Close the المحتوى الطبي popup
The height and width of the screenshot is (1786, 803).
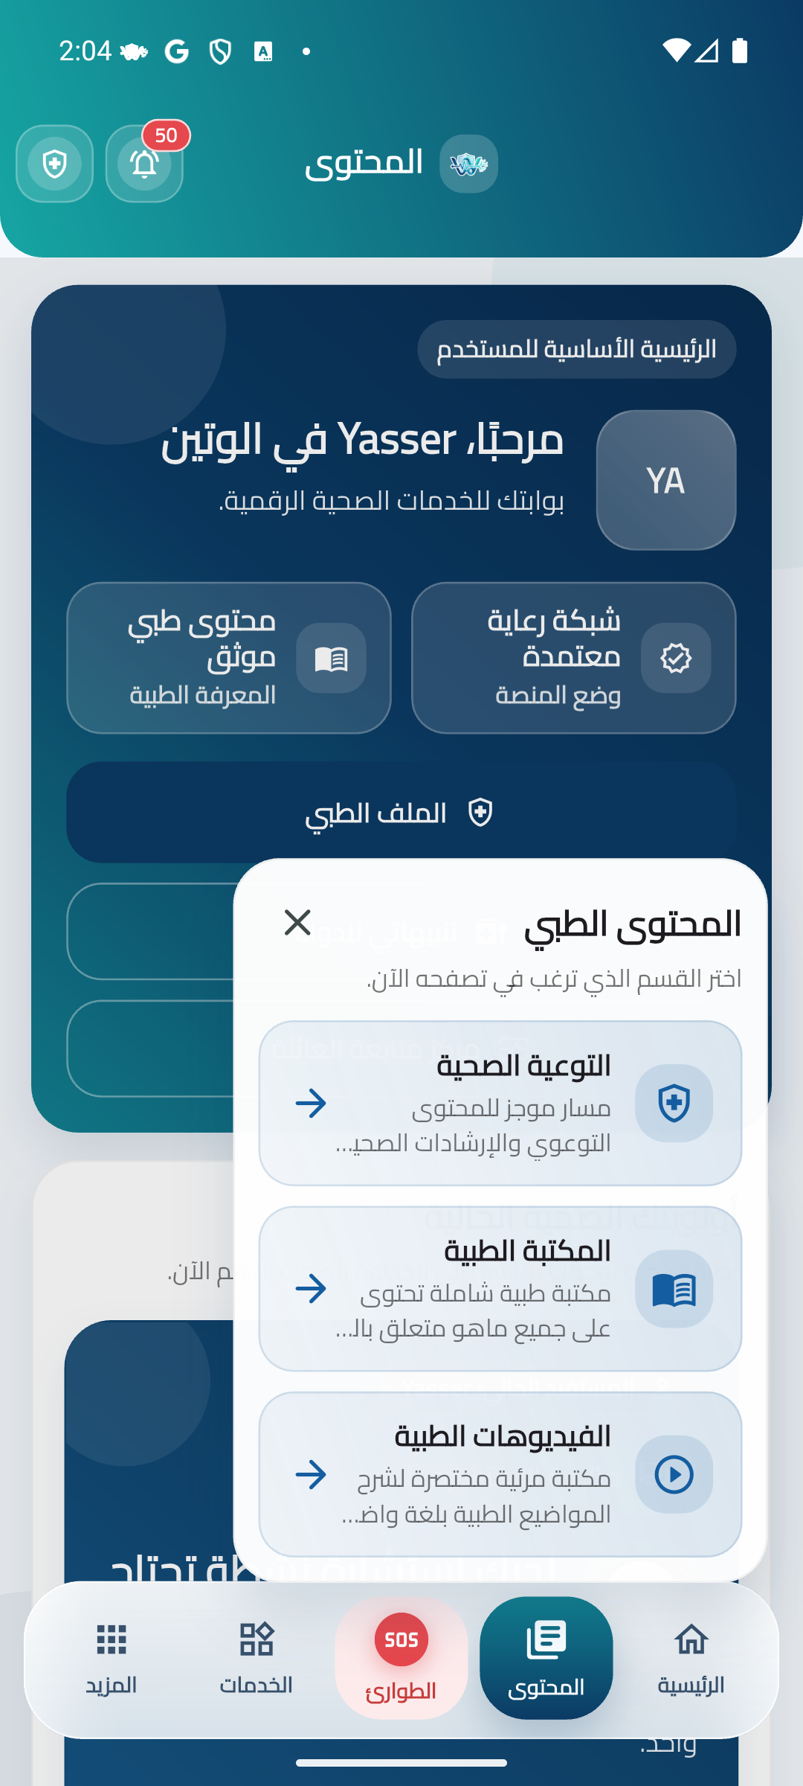tap(297, 923)
